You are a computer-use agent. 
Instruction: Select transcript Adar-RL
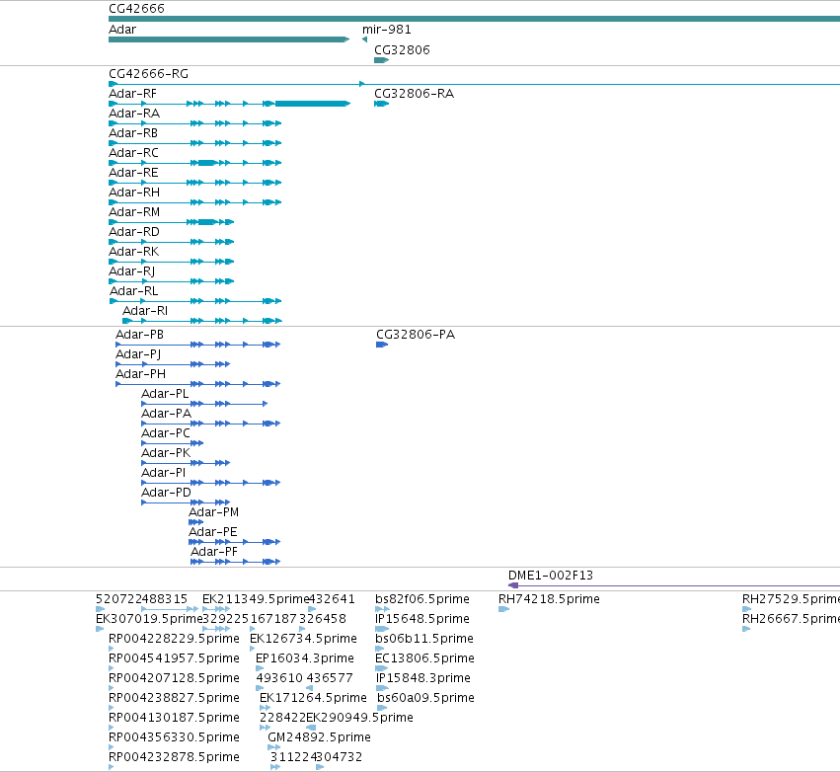click(134, 291)
